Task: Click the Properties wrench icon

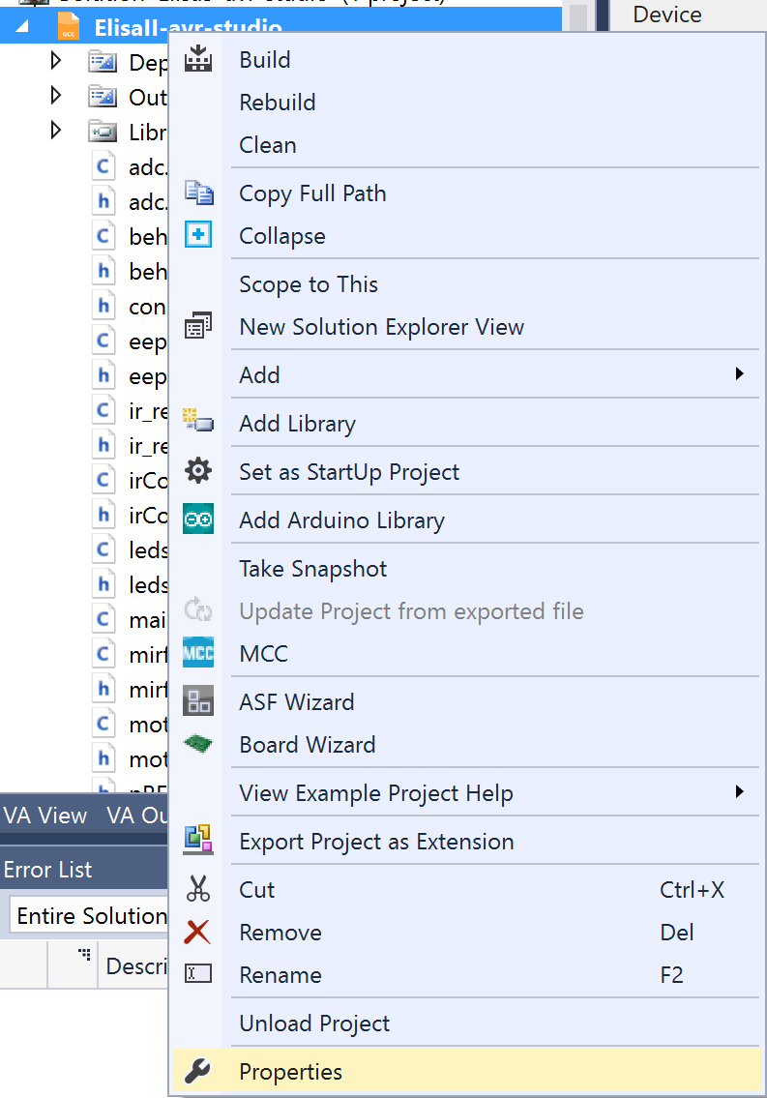Action: [x=198, y=1072]
